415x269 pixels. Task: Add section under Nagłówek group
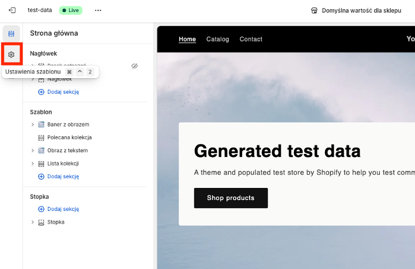click(x=62, y=92)
